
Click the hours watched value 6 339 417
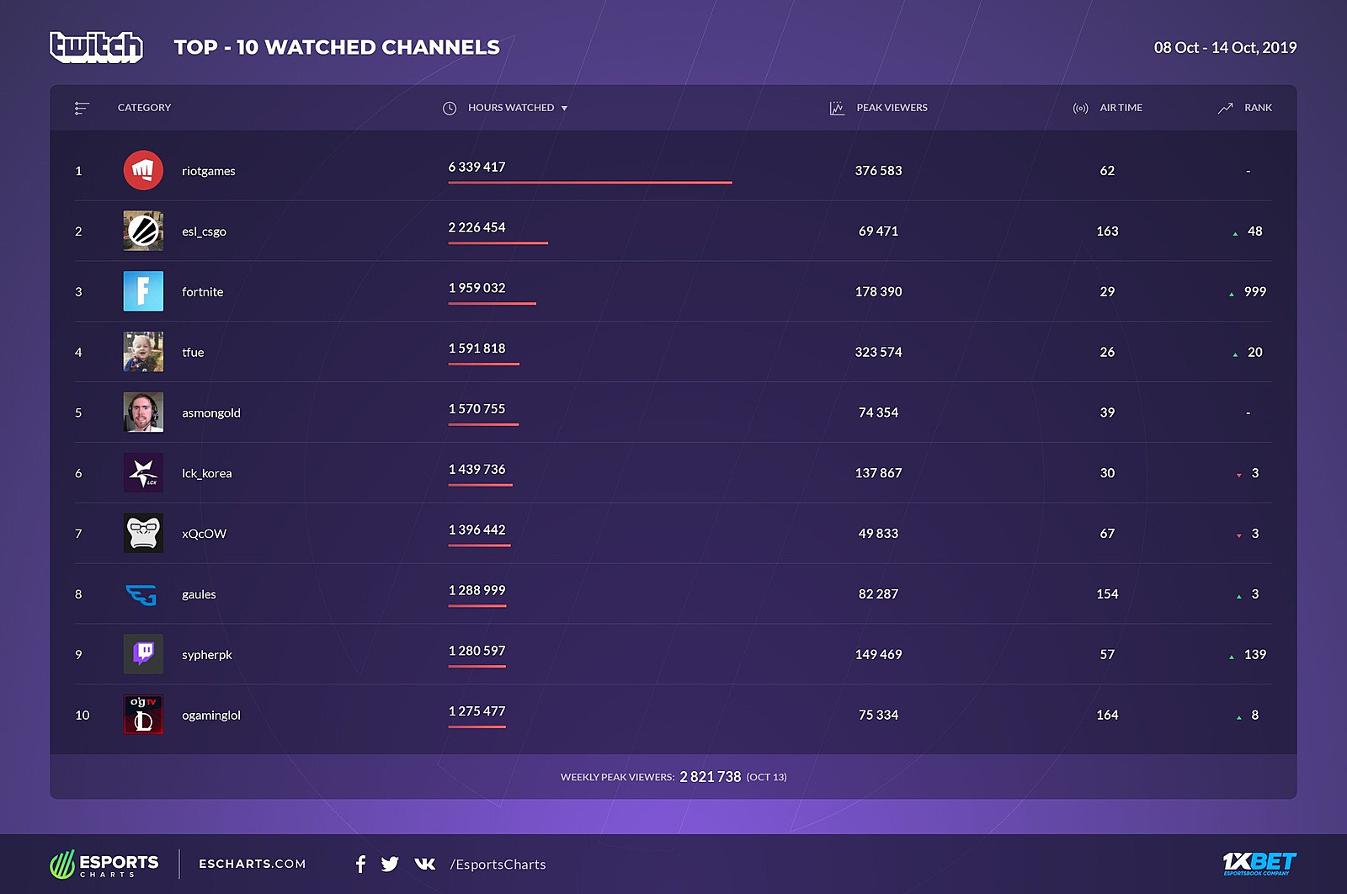(477, 167)
